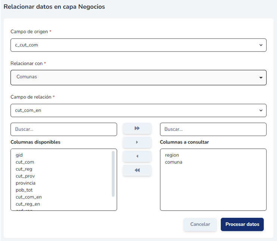Screen dimensions: 277x241
Task: Open the Campo de relación dropdown
Action: (138, 110)
